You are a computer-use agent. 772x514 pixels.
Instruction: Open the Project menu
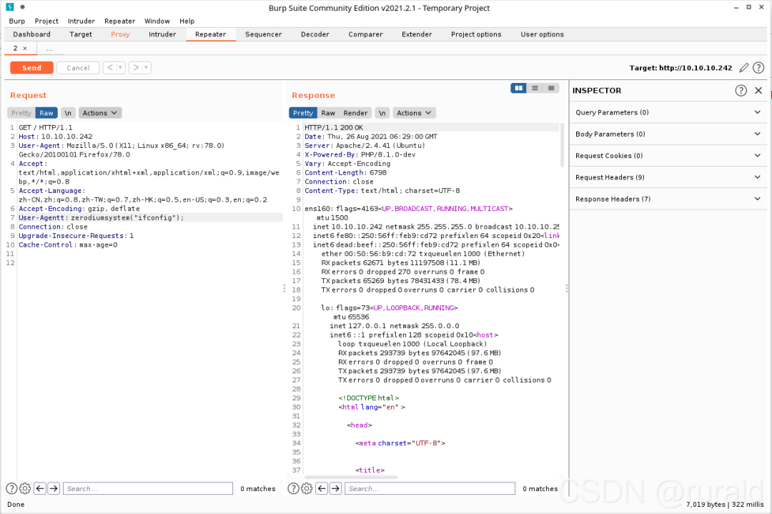click(46, 21)
